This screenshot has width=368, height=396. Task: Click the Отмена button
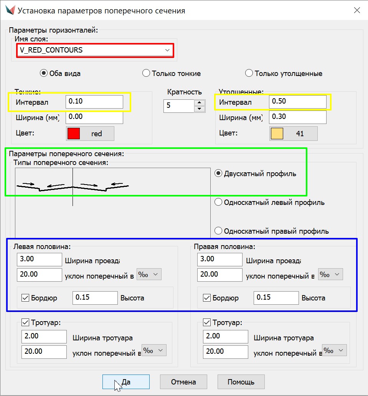point(183,382)
